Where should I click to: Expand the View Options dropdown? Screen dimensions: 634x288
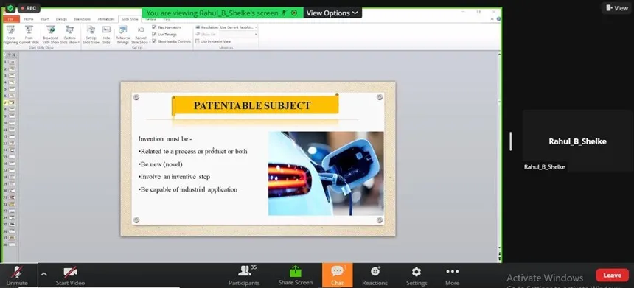(332, 13)
